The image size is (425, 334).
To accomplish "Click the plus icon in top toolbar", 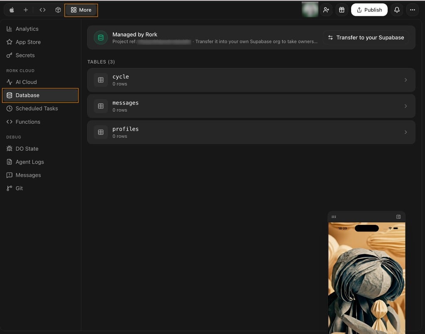I will [x=26, y=10].
